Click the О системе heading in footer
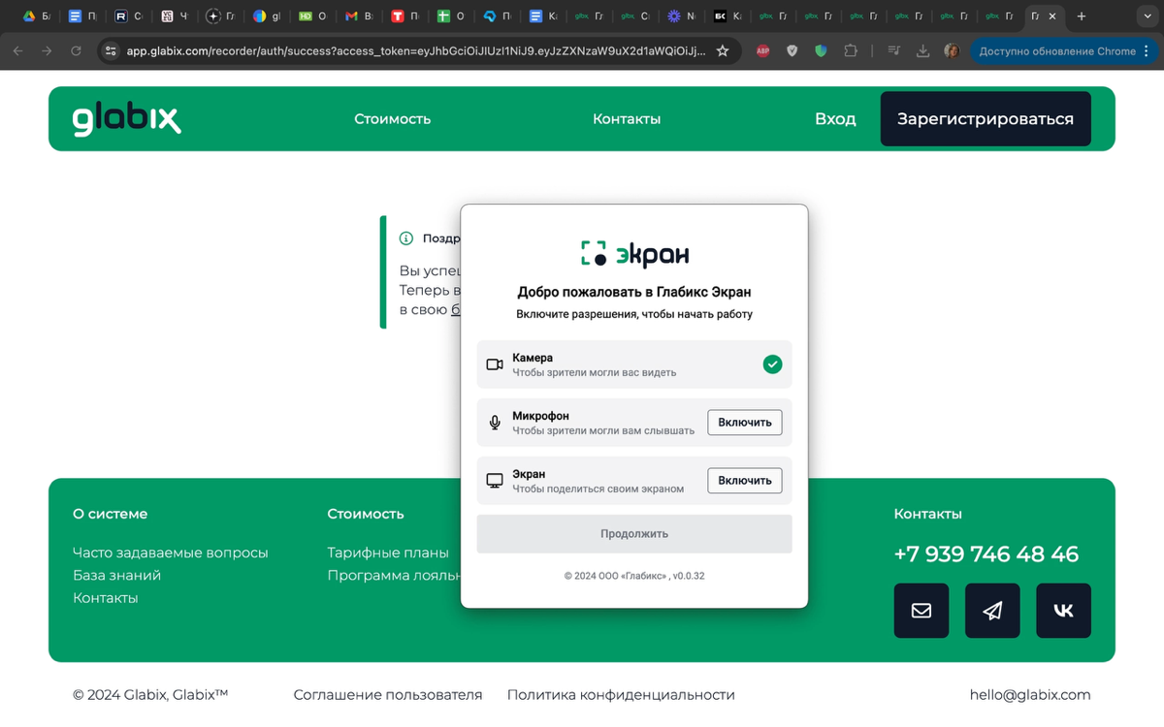1164x727 pixels. [x=111, y=514]
